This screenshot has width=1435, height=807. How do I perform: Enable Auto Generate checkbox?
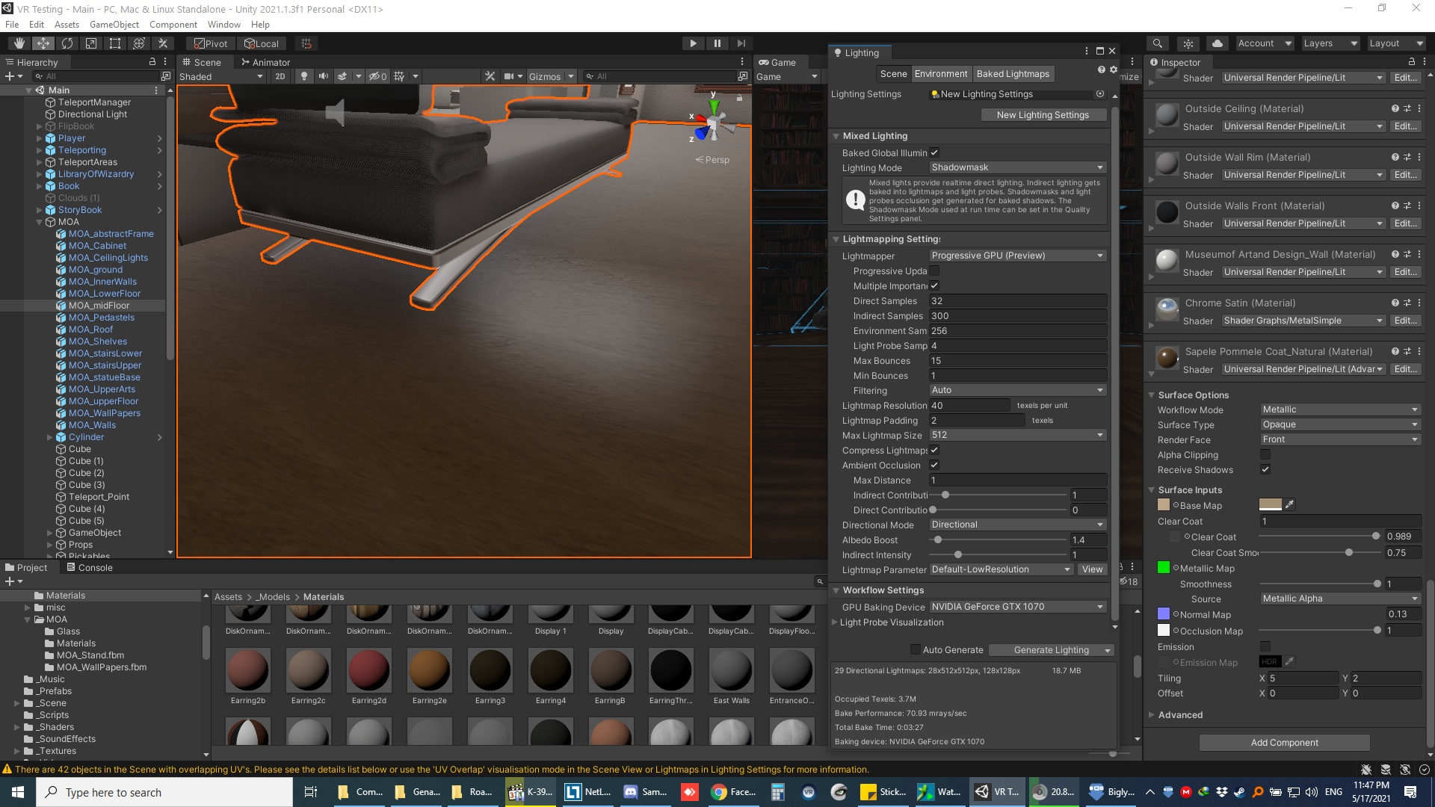tap(915, 649)
